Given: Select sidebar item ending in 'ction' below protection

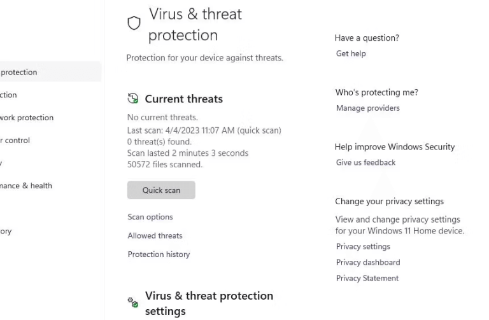Looking at the screenshot, I should click(x=8, y=95).
